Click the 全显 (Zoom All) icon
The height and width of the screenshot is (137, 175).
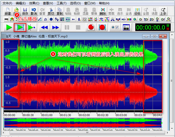(x=146, y=11)
